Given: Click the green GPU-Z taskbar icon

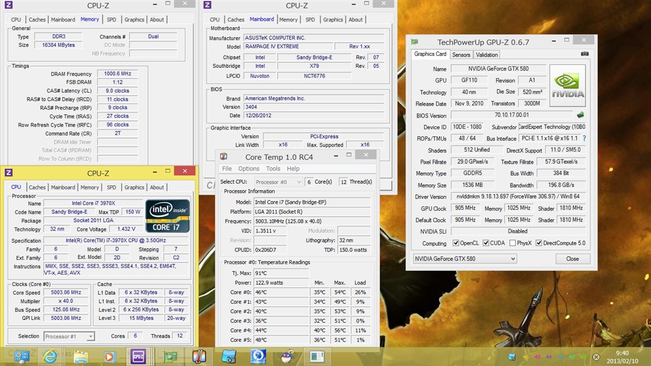Looking at the screenshot, I should [170, 356].
